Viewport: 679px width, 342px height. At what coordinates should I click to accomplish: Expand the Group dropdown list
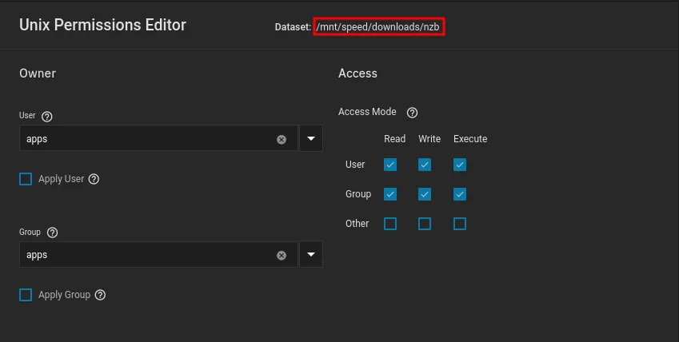coord(311,256)
